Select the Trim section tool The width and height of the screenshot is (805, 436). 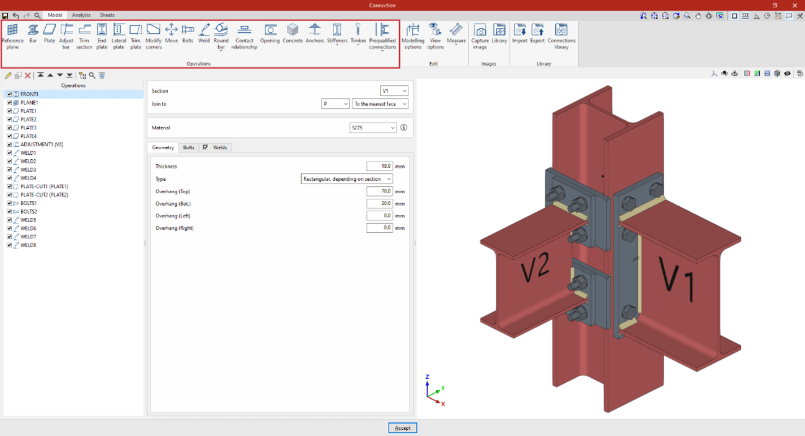(x=84, y=37)
